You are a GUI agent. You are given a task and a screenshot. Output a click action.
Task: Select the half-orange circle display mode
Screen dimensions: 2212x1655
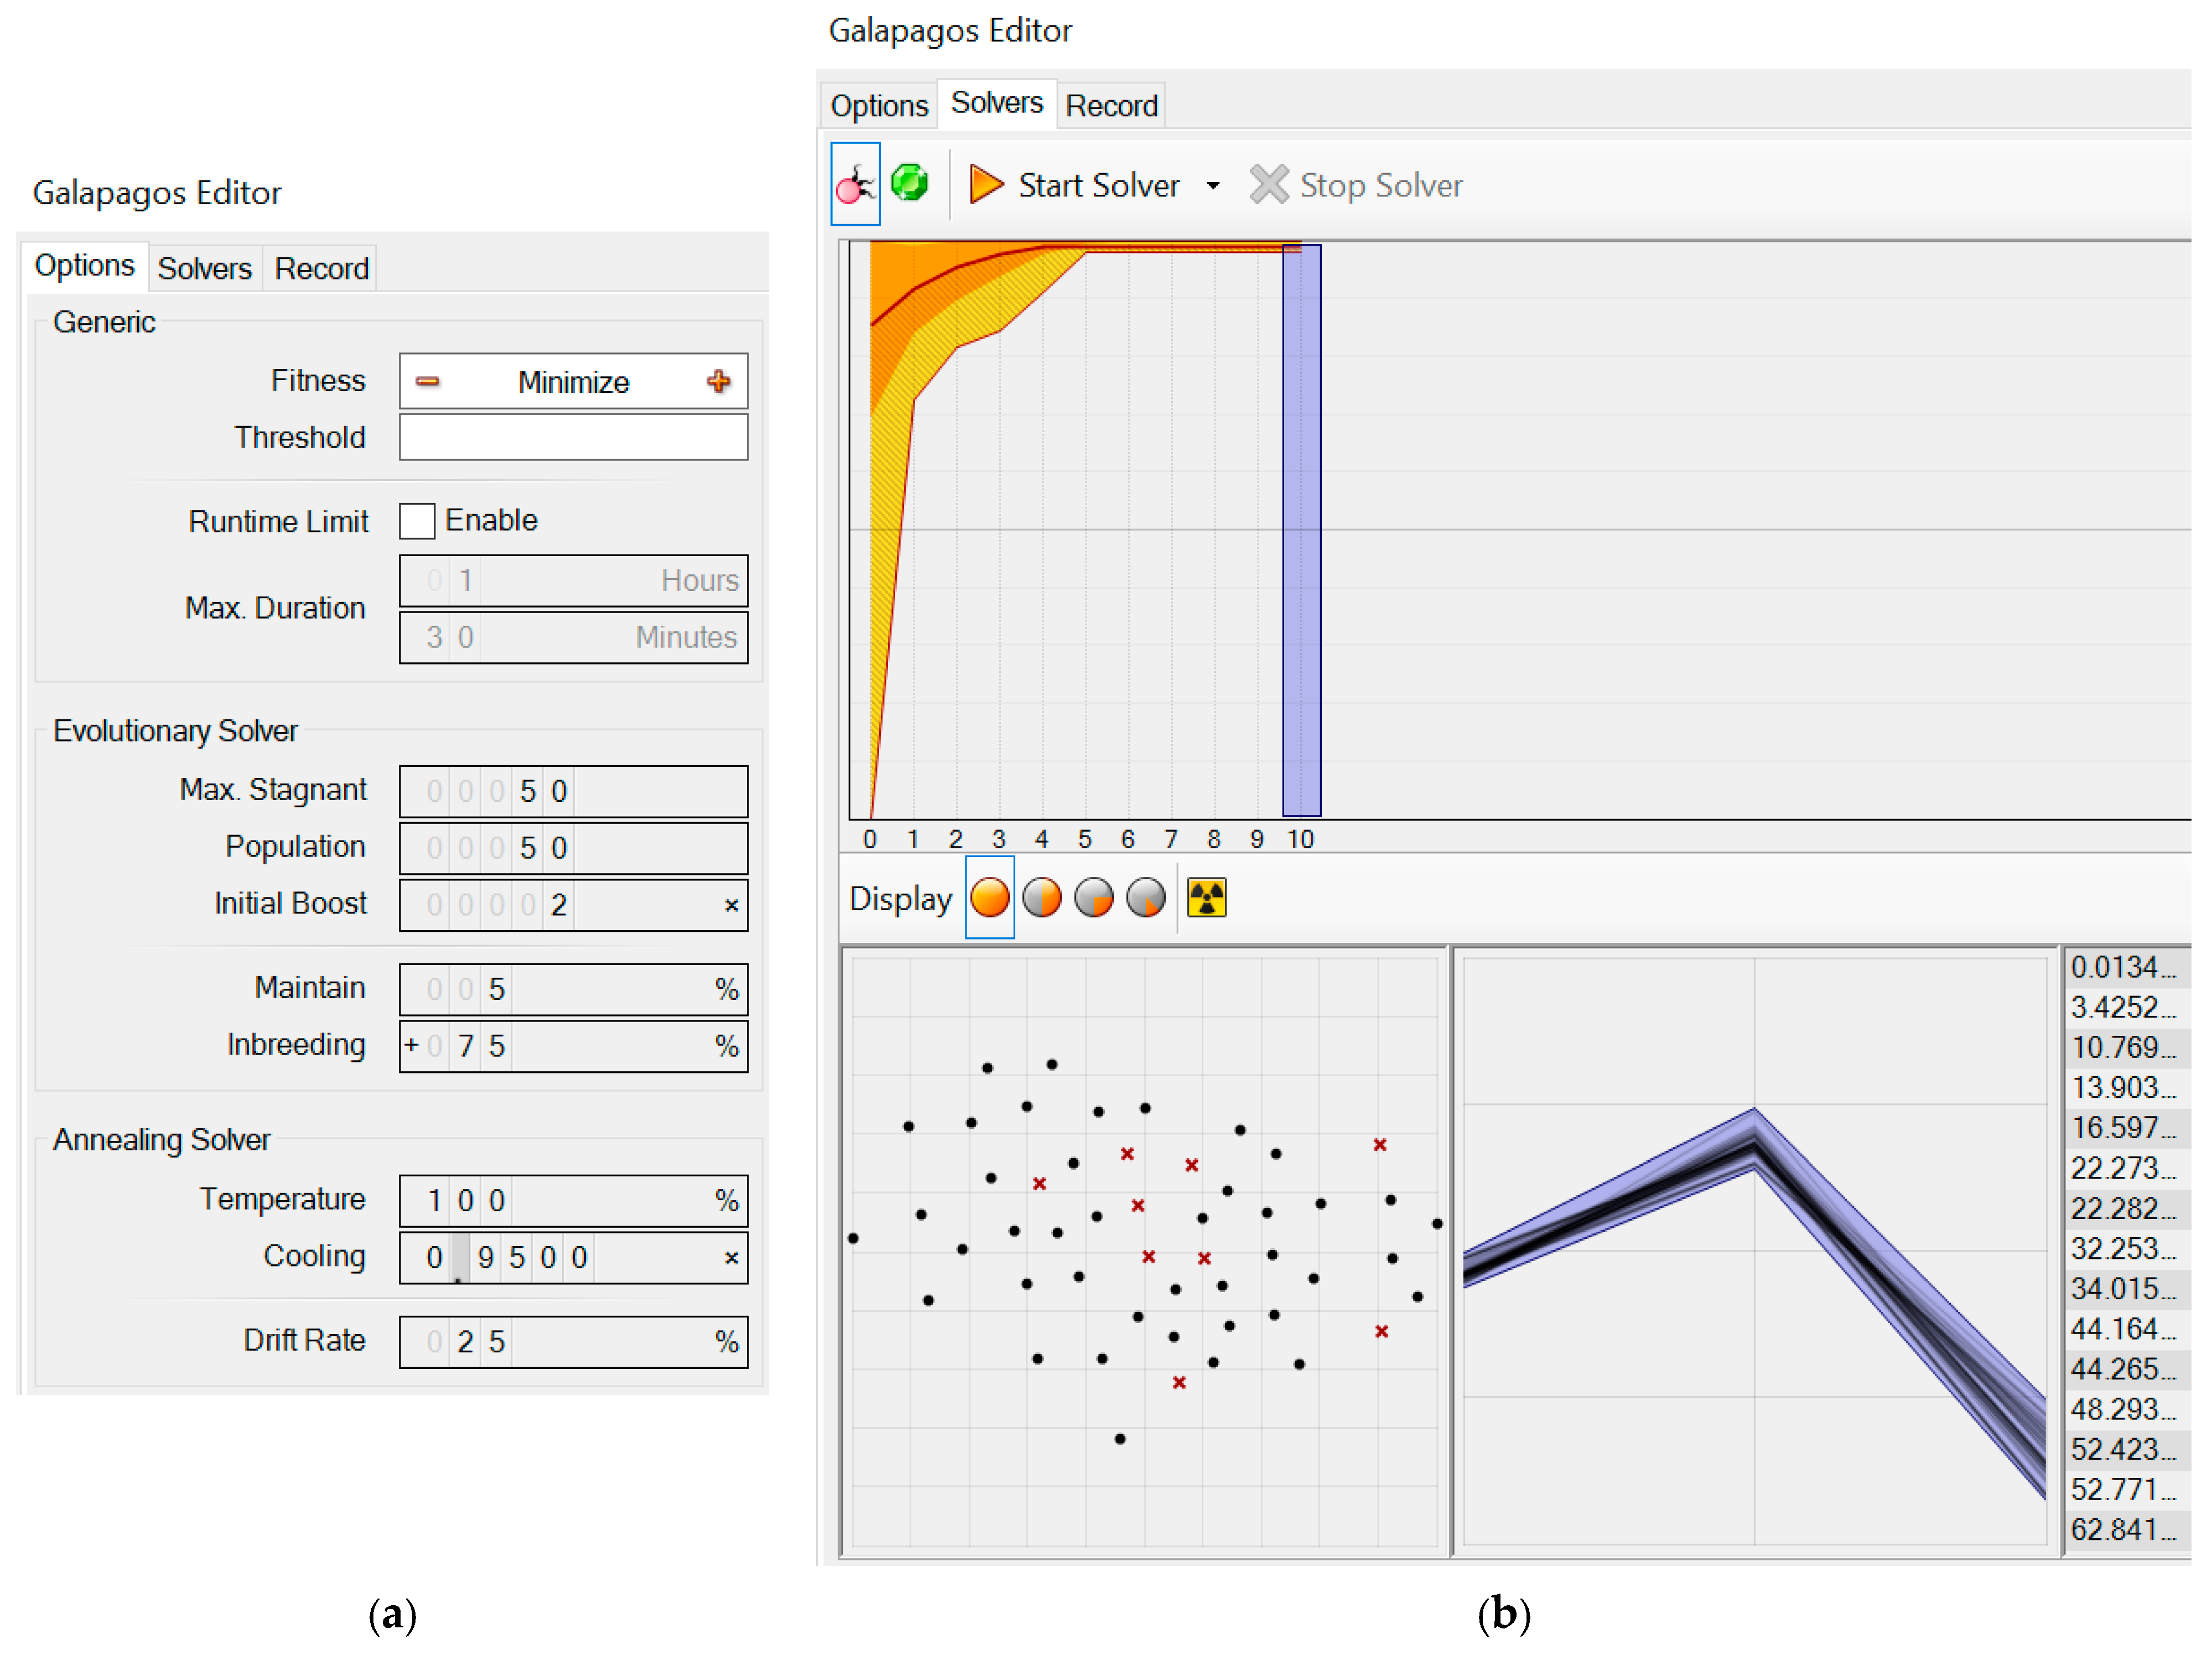pyautogui.click(x=1042, y=897)
